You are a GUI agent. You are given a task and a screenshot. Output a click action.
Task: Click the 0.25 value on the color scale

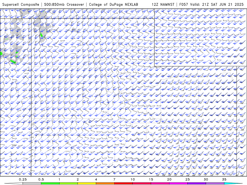[23, 179]
